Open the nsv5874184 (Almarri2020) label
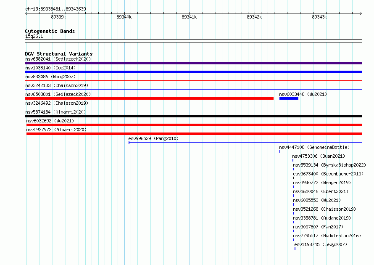This screenshot has width=374, height=265. tap(55, 112)
